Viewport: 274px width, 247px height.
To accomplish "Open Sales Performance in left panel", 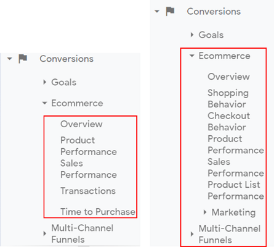I will (x=89, y=169).
